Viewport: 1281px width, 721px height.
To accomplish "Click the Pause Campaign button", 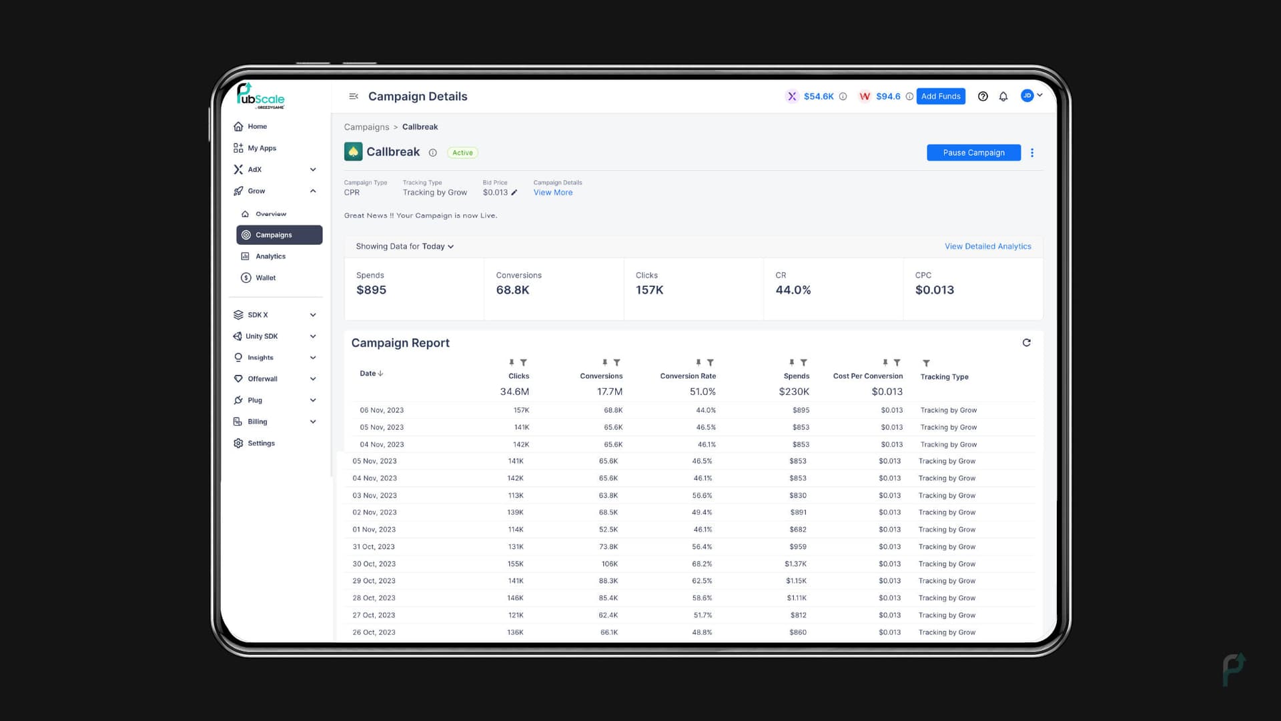I will pos(973,152).
